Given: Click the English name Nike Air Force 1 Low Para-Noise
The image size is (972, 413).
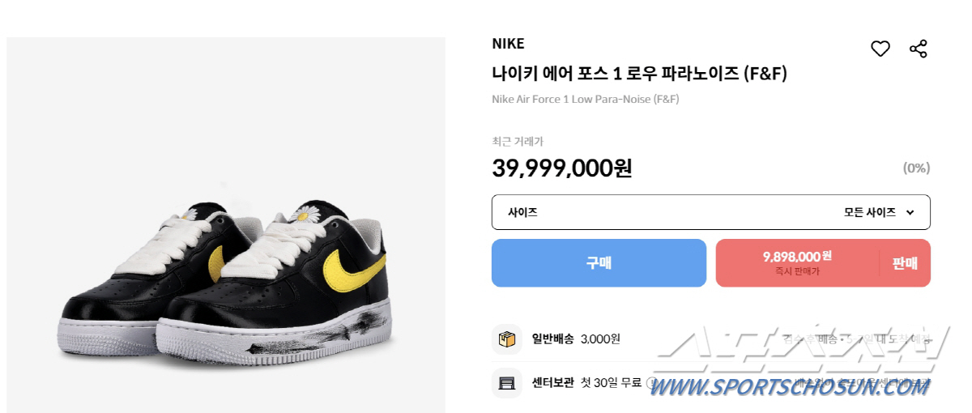Looking at the screenshot, I should pos(585,100).
